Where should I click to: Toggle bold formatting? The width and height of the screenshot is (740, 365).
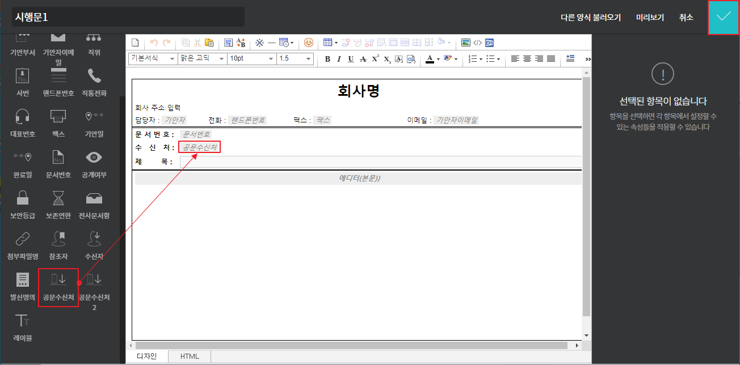327,59
